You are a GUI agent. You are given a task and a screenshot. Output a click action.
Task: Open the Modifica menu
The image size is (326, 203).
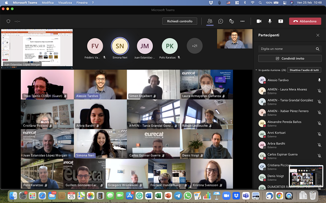[x=47, y=2]
